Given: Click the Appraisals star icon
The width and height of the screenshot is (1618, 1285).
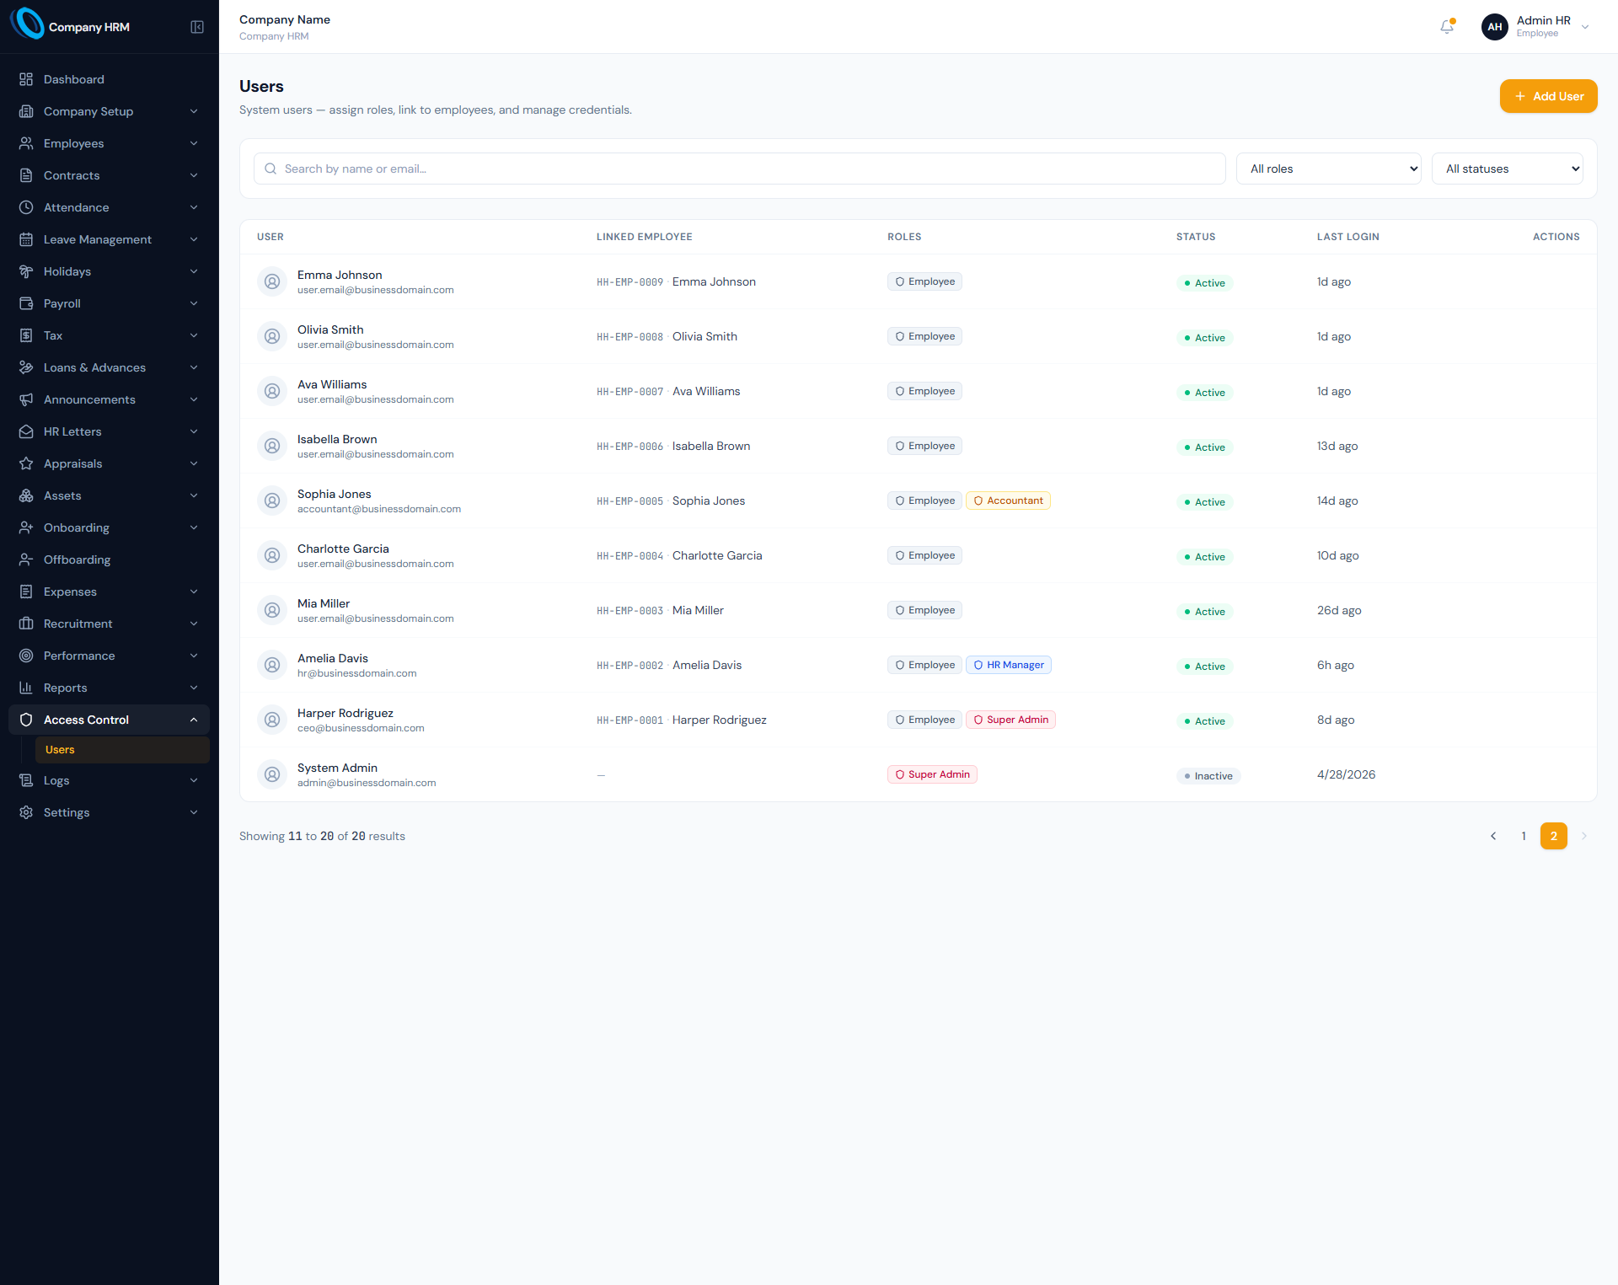Looking at the screenshot, I should click(26, 463).
